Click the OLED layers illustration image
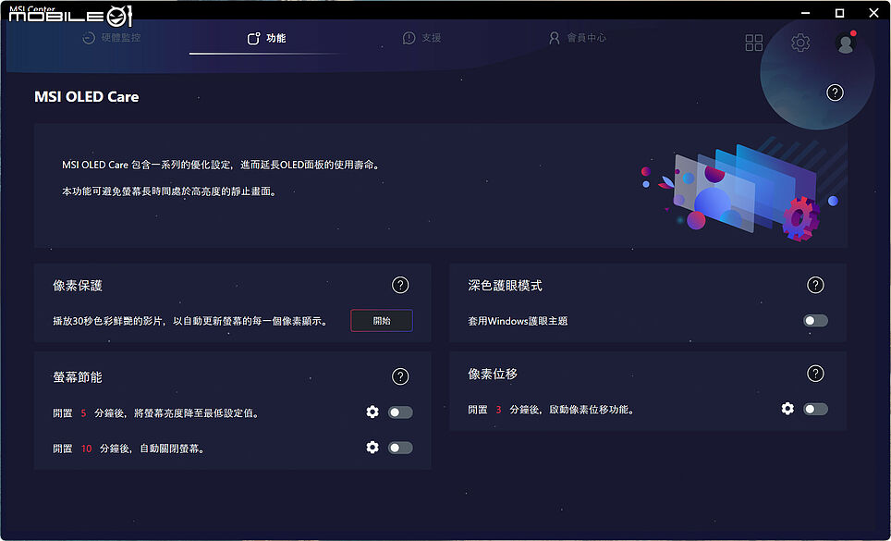 tap(738, 191)
